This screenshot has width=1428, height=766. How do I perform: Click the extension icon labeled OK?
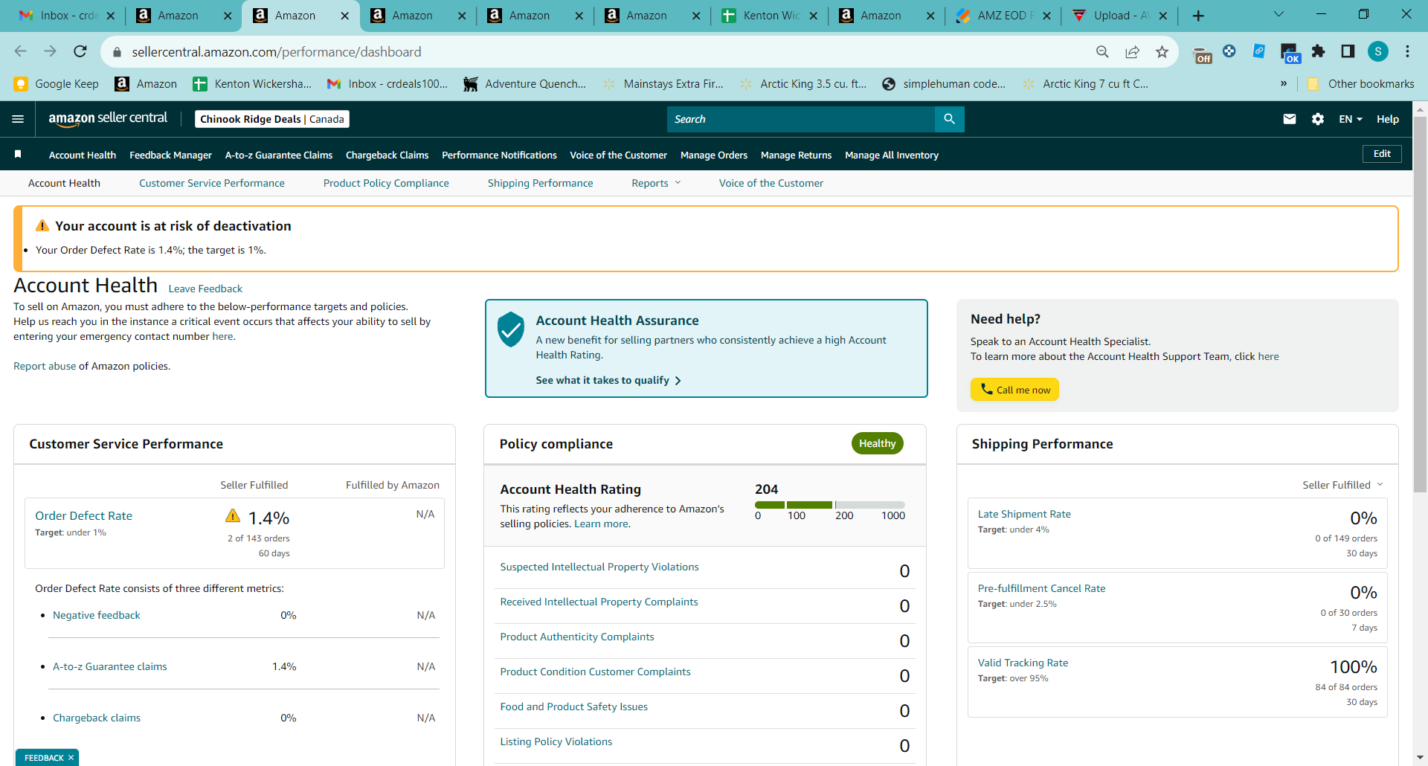[1290, 54]
